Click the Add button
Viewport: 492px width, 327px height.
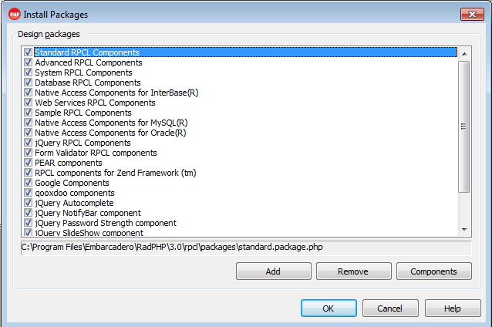(273, 271)
